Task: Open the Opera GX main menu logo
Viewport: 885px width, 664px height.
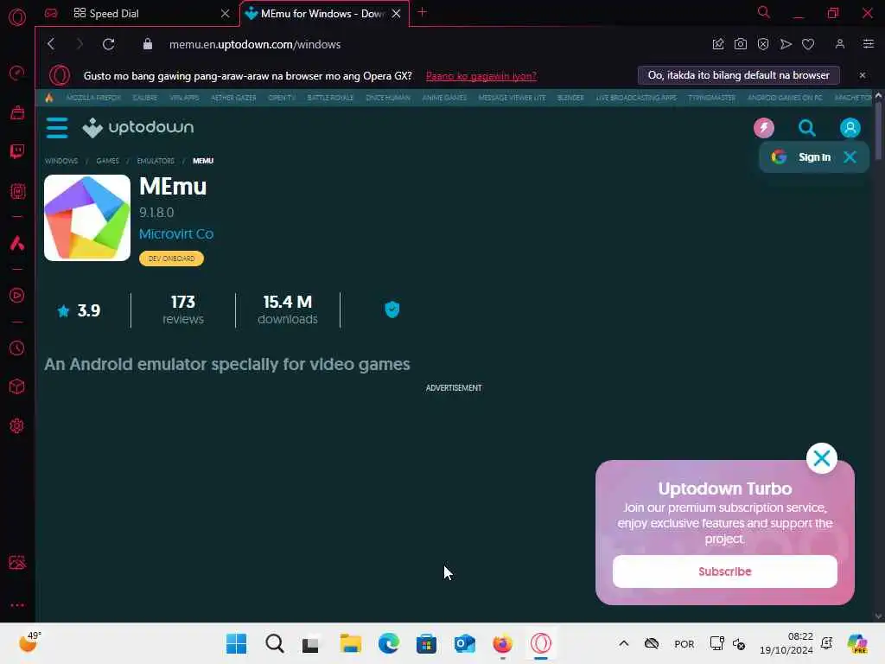Action: tap(17, 17)
